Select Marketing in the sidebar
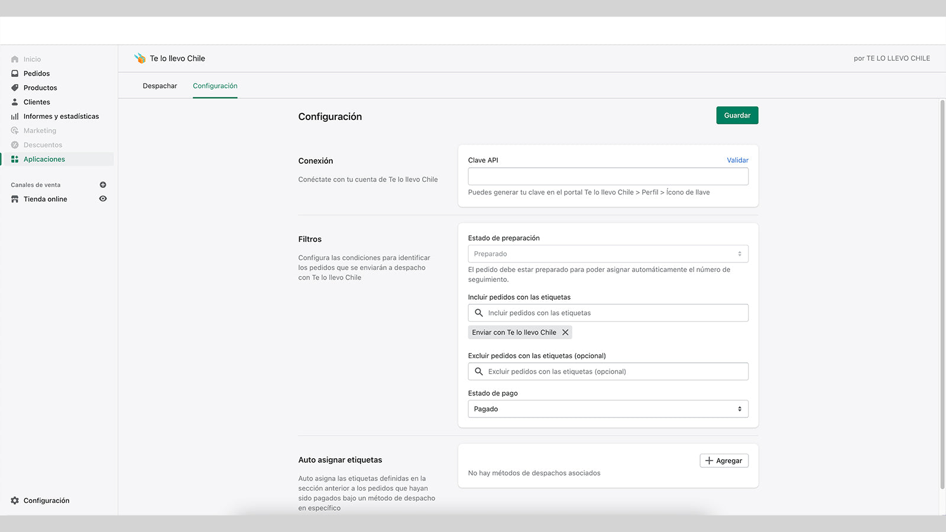The image size is (946, 532). [x=40, y=131]
